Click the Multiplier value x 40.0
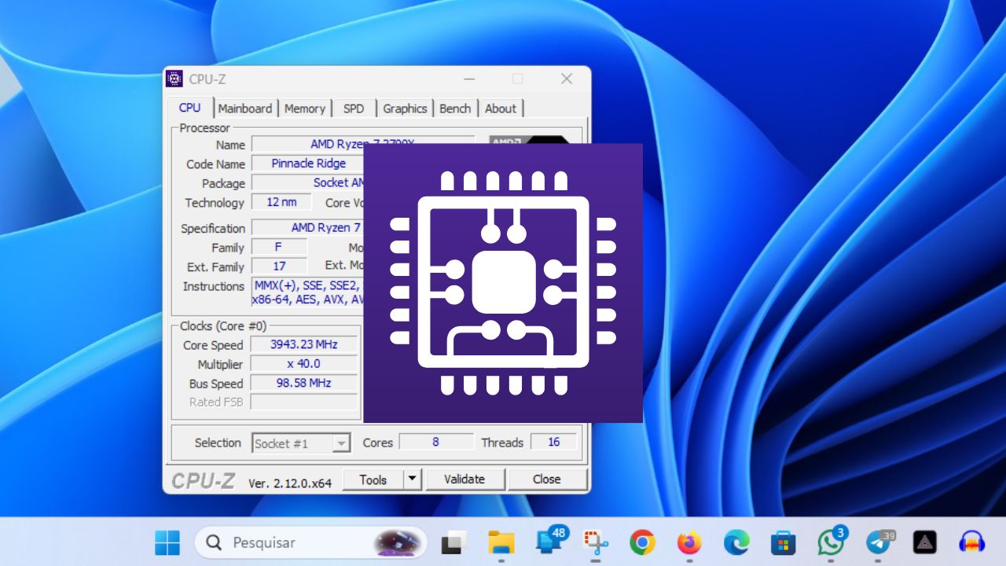The image size is (1006, 566). [304, 364]
